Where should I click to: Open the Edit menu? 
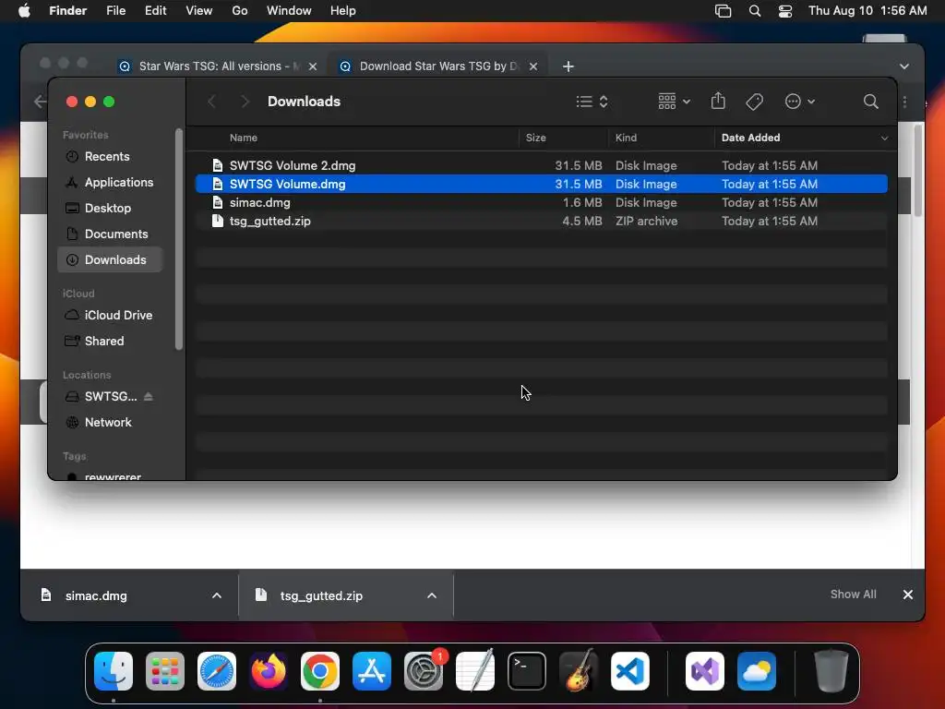(155, 11)
